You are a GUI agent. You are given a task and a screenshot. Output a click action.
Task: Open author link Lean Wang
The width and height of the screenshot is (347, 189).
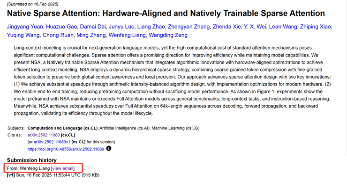pyautogui.click(x=283, y=27)
